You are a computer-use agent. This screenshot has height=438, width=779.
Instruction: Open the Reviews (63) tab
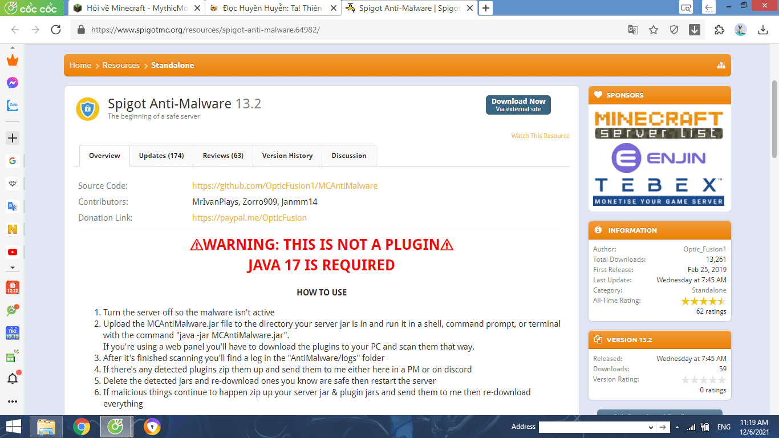click(x=223, y=156)
